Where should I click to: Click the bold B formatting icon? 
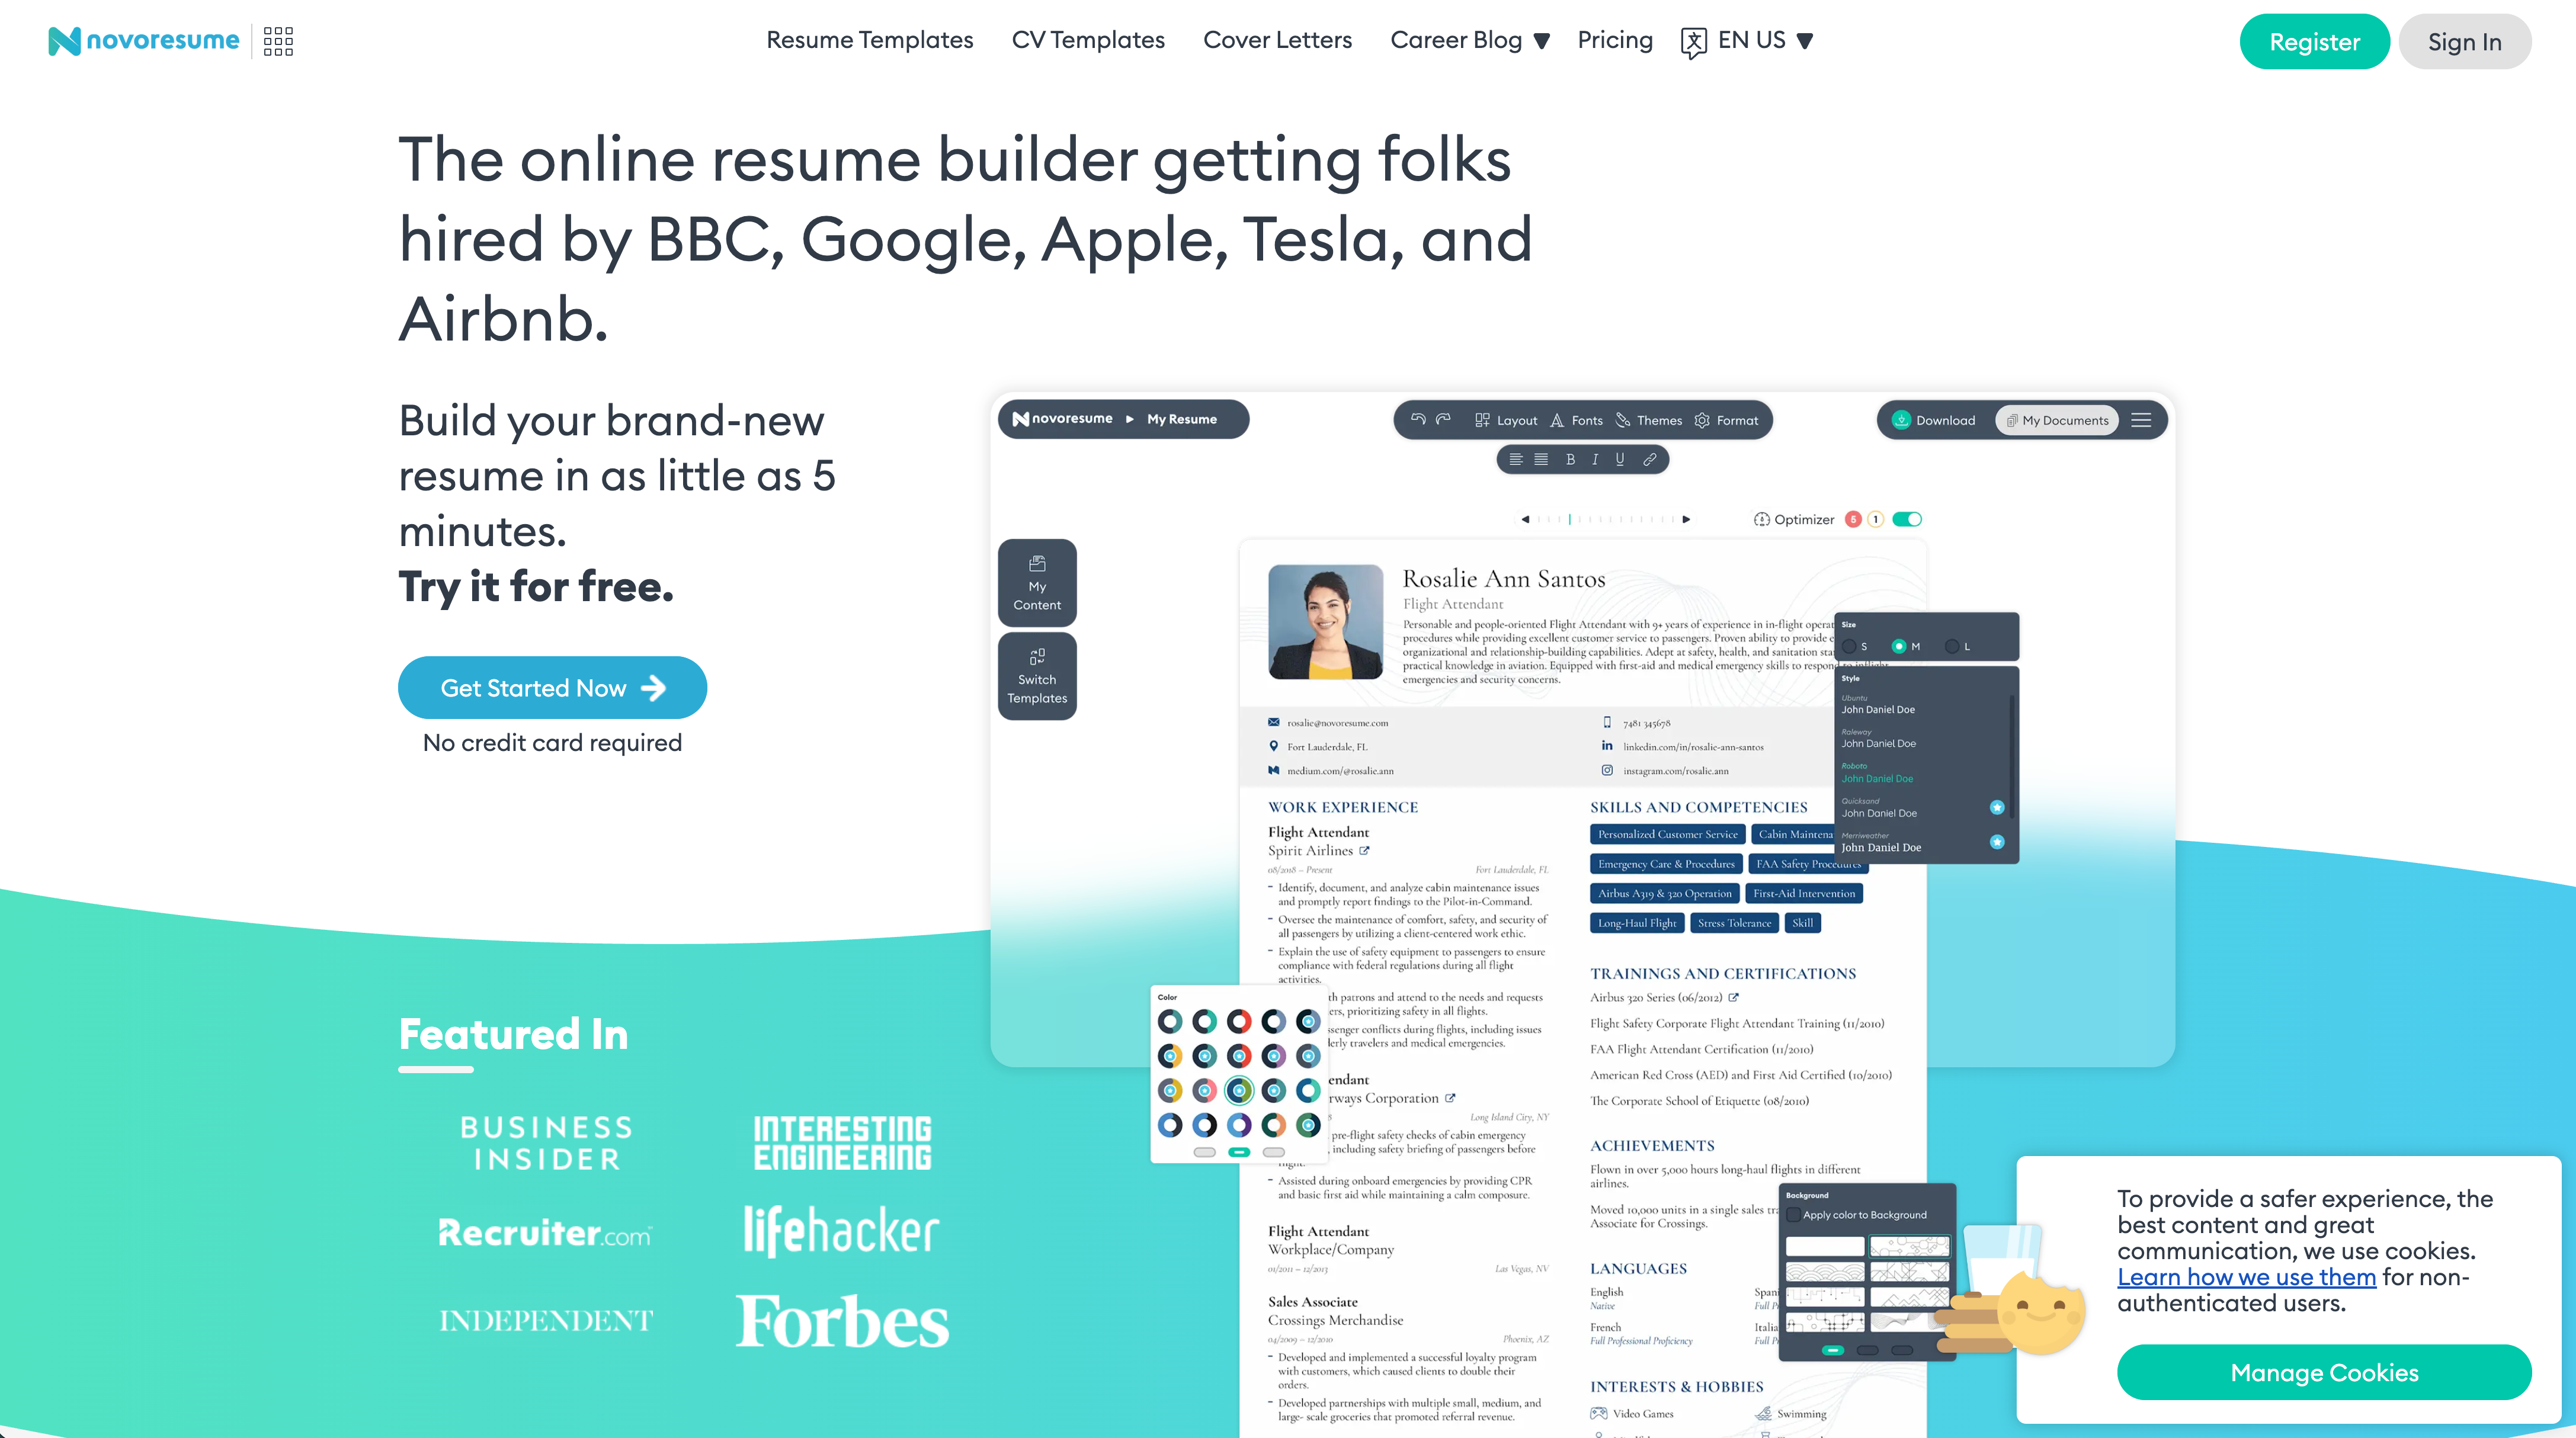(1570, 459)
